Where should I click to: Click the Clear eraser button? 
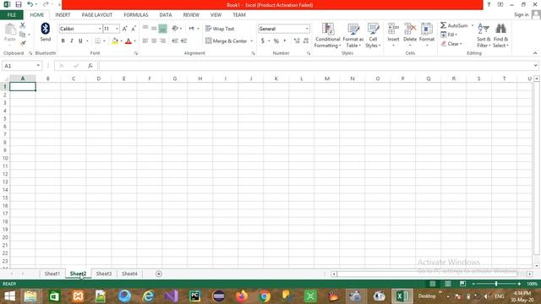[451, 44]
